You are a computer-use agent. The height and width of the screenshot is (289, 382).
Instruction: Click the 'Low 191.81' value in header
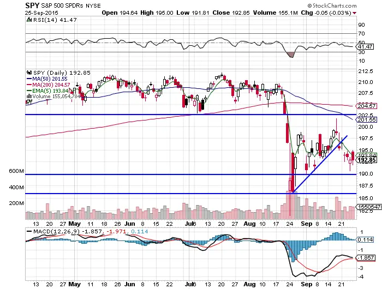[x=193, y=13]
